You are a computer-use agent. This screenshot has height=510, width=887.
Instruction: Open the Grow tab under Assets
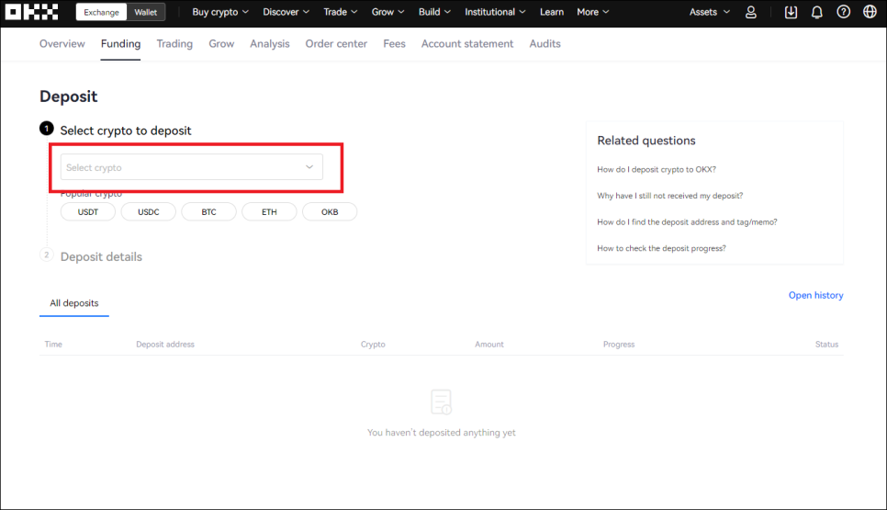[x=221, y=43]
